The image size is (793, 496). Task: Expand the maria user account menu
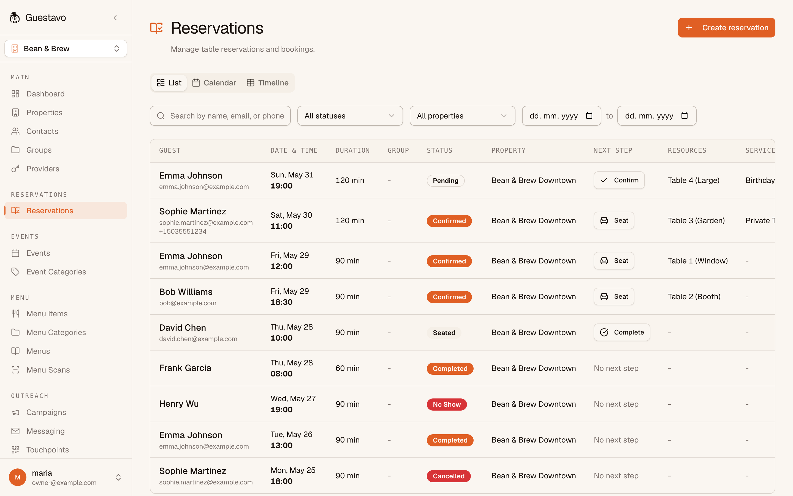click(x=66, y=477)
